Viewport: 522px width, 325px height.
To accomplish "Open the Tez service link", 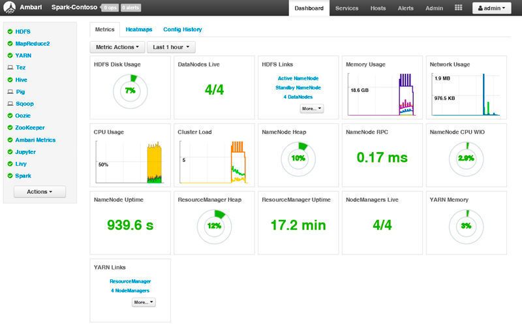I will point(21,67).
